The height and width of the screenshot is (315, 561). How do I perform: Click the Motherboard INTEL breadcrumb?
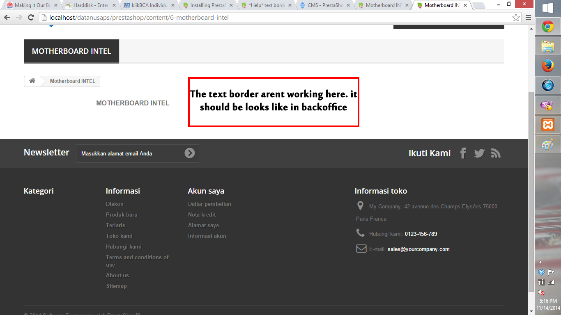pos(73,81)
